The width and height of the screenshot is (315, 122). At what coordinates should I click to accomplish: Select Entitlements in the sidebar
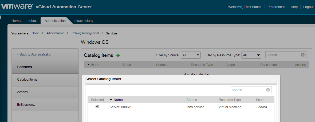click(45, 105)
